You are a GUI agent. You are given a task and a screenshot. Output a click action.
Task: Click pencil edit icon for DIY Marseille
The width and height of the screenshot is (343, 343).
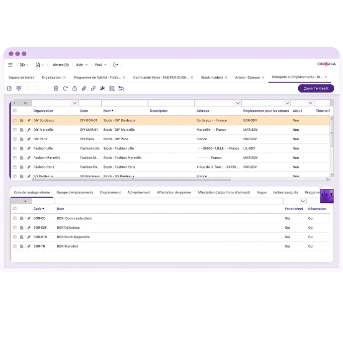(29, 130)
